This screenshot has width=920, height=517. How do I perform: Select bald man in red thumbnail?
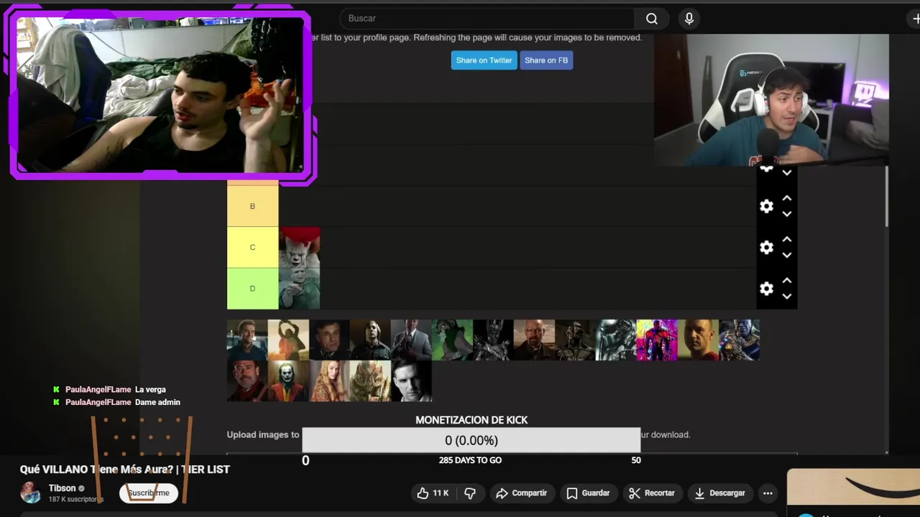tap(698, 340)
